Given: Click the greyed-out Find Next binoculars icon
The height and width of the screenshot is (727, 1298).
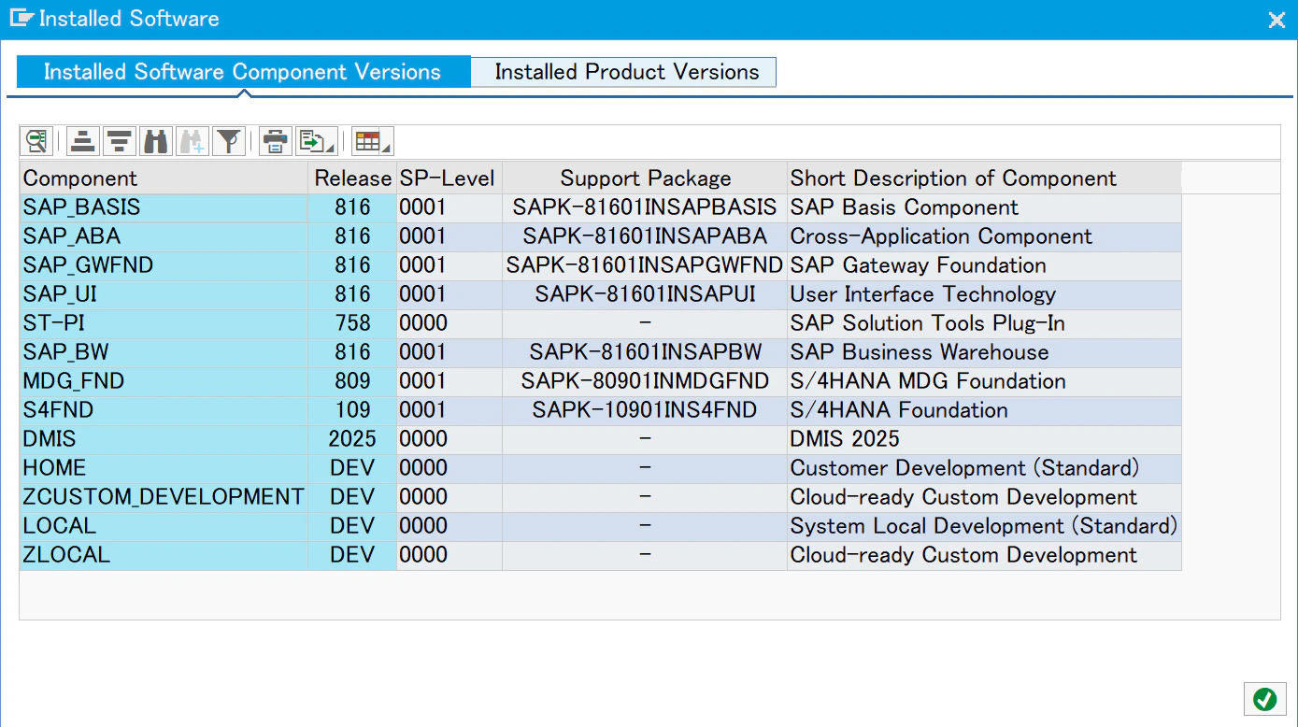Looking at the screenshot, I should 192,141.
